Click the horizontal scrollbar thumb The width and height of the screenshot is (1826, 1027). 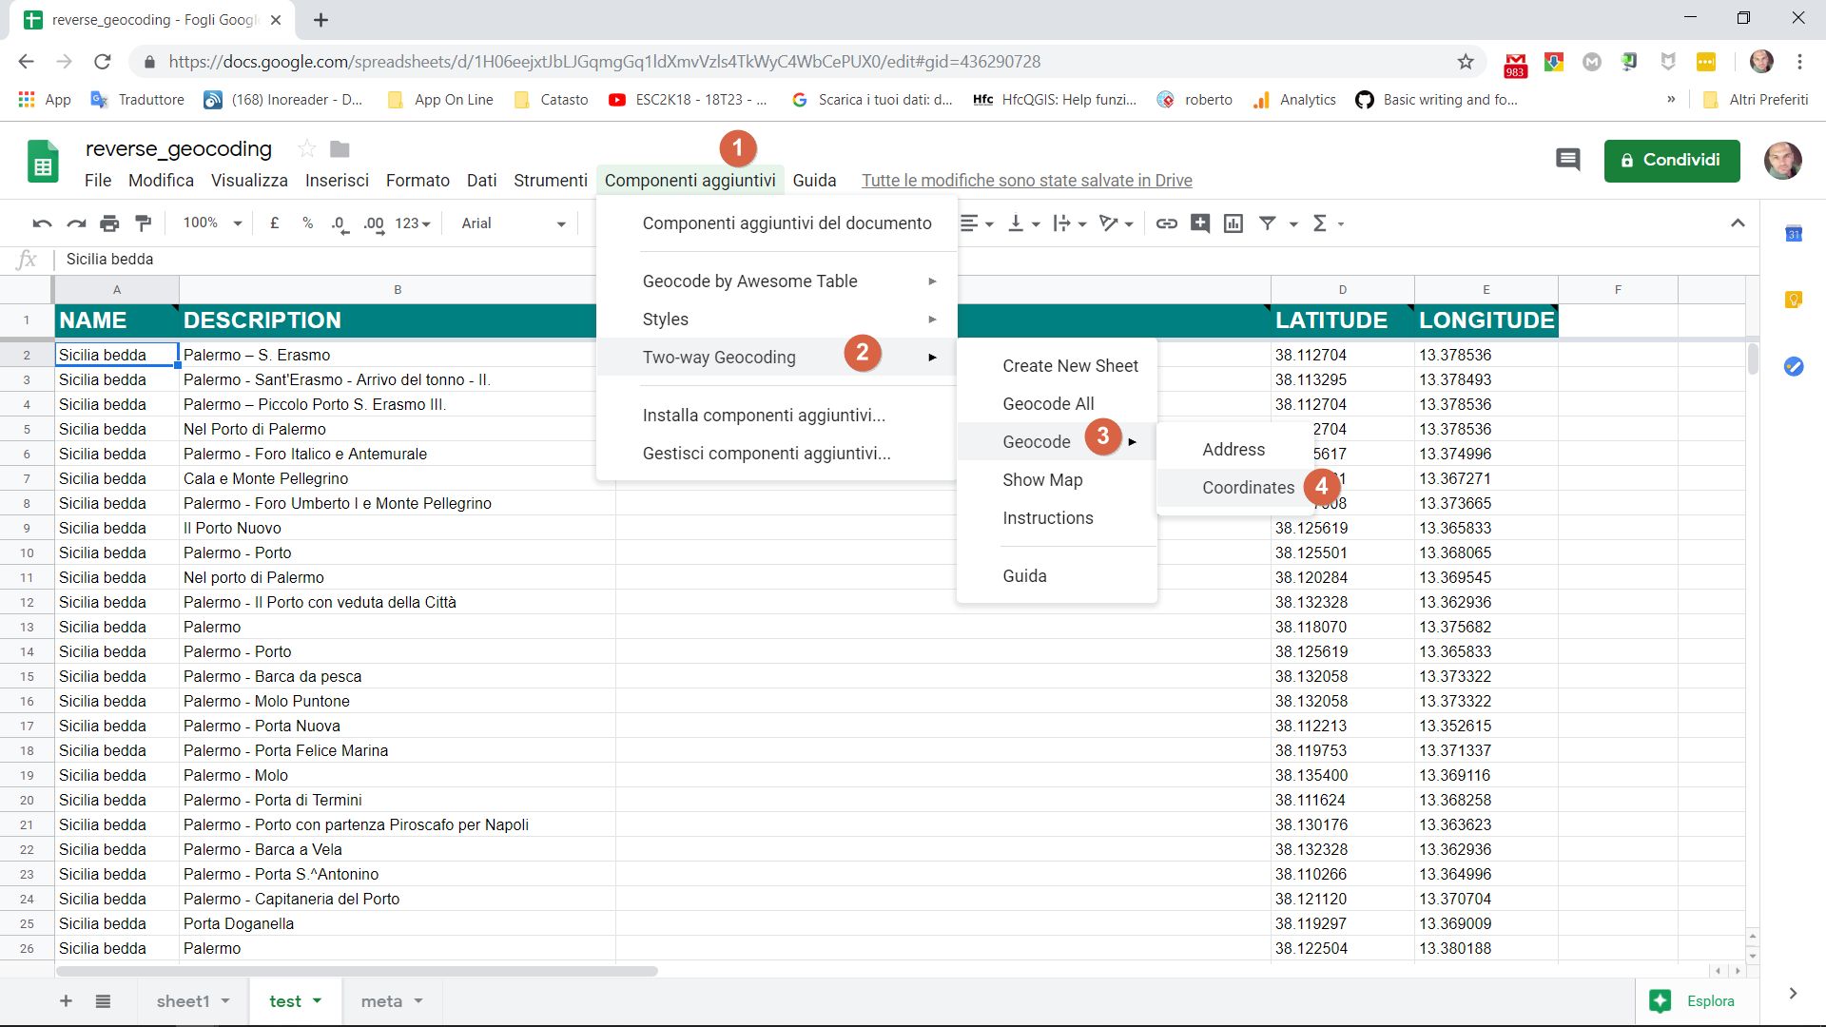click(x=357, y=972)
